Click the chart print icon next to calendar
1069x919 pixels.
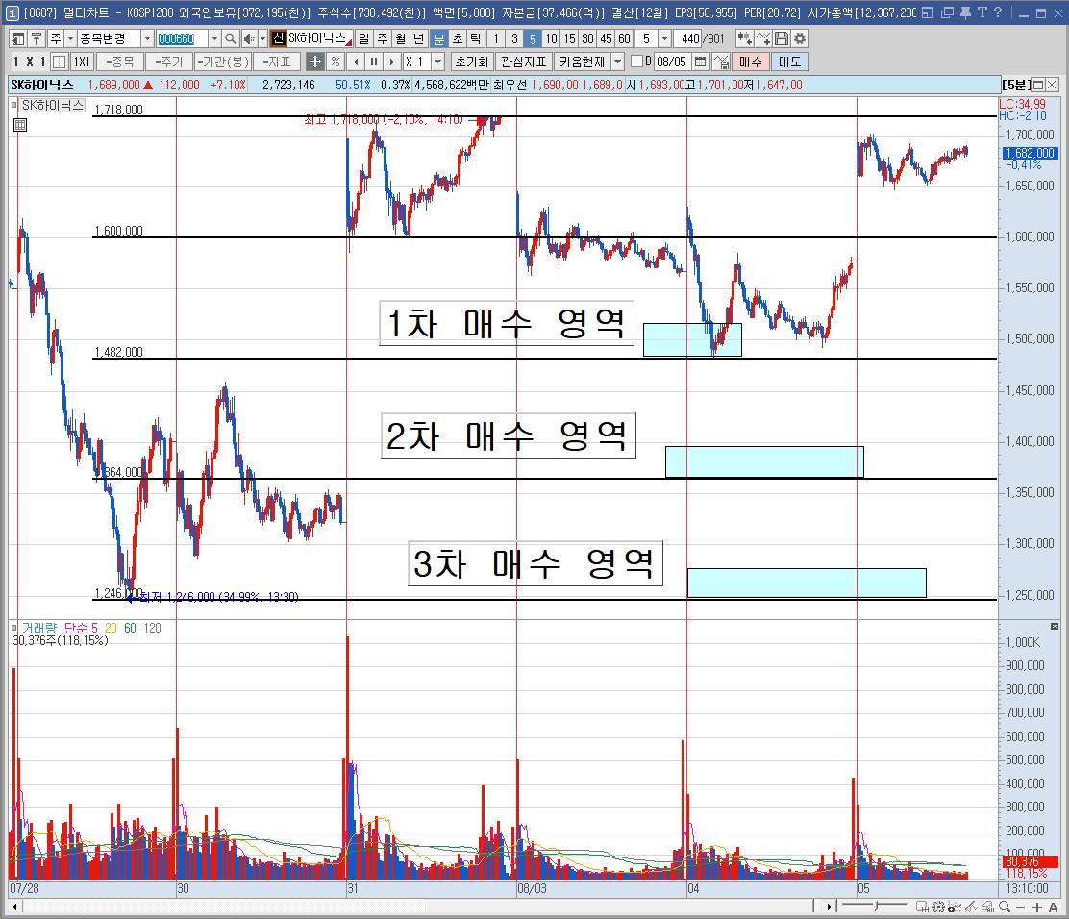coord(721,62)
